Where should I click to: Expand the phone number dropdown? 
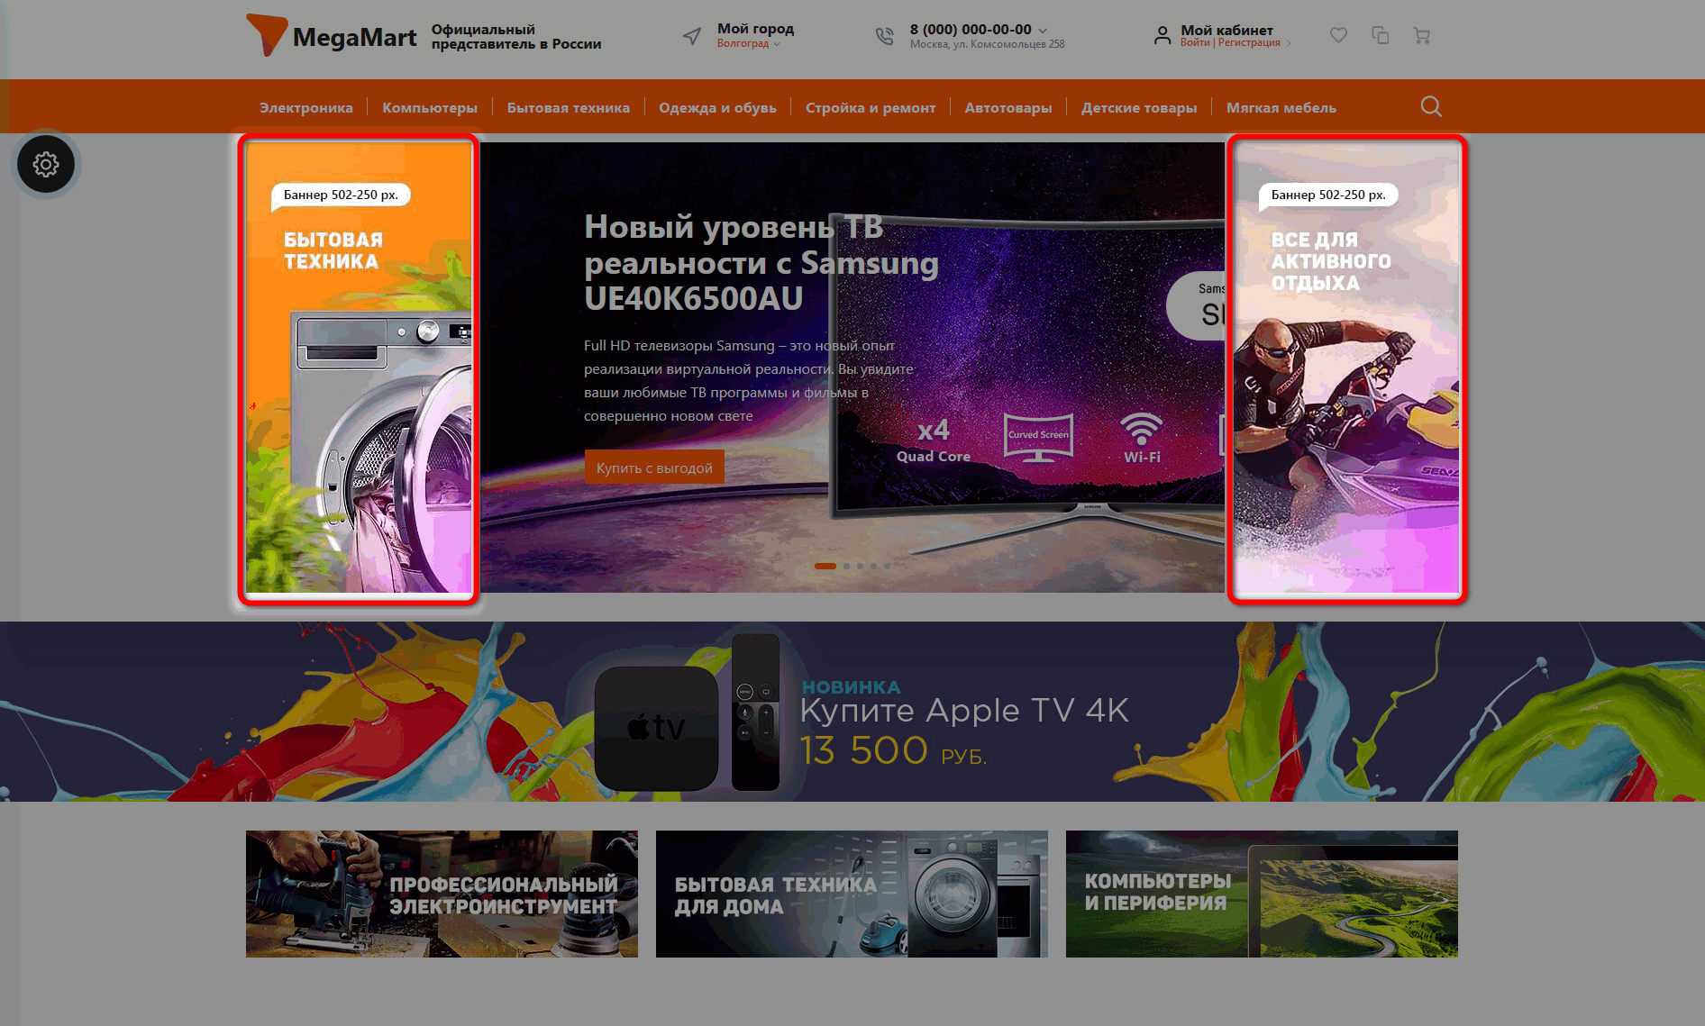click(x=1043, y=30)
